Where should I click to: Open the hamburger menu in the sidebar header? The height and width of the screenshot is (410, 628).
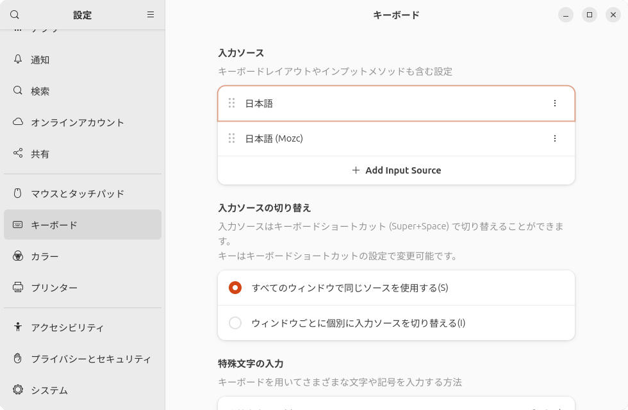[151, 14]
